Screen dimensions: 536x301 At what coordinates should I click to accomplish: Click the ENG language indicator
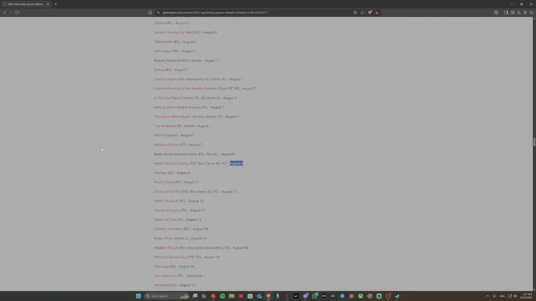coord(502,296)
